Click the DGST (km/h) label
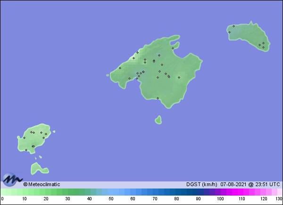 (x=201, y=184)
